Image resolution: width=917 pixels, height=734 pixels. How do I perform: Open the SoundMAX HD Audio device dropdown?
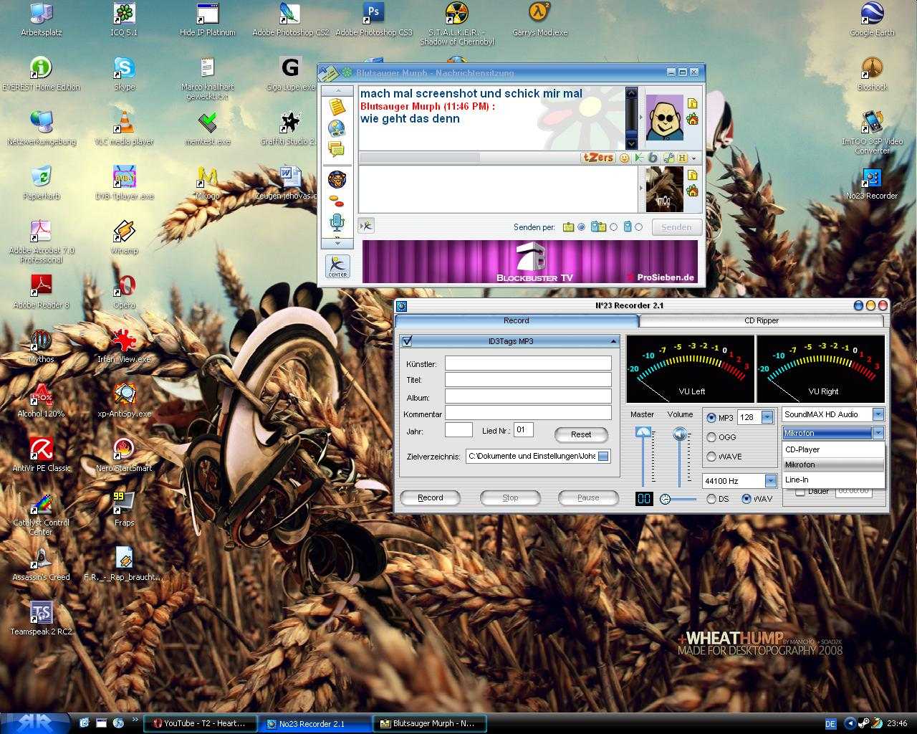[x=878, y=414]
